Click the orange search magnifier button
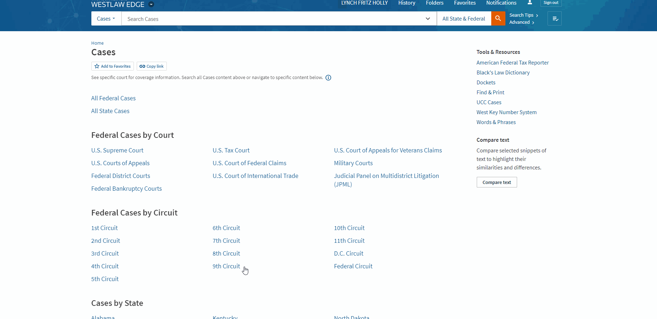Image resolution: width=657 pixels, height=319 pixels. click(x=498, y=18)
